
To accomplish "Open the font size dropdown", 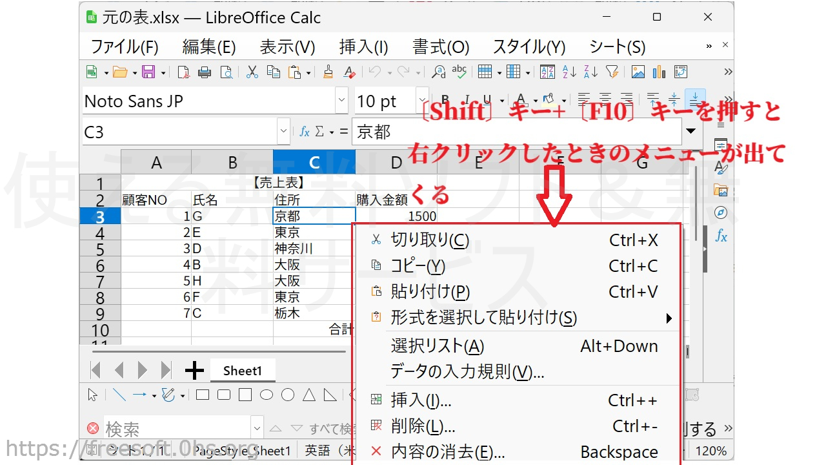I will point(422,101).
